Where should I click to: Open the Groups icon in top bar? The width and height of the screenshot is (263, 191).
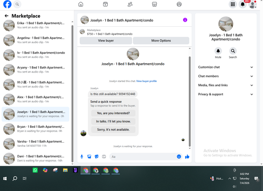(x=179, y=4)
